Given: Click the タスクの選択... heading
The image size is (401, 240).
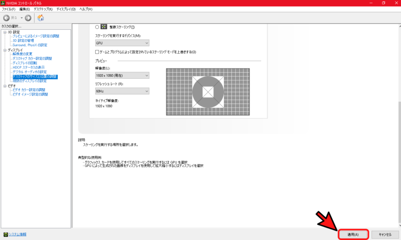Looking at the screenshot, I should (x=11, y=26).
